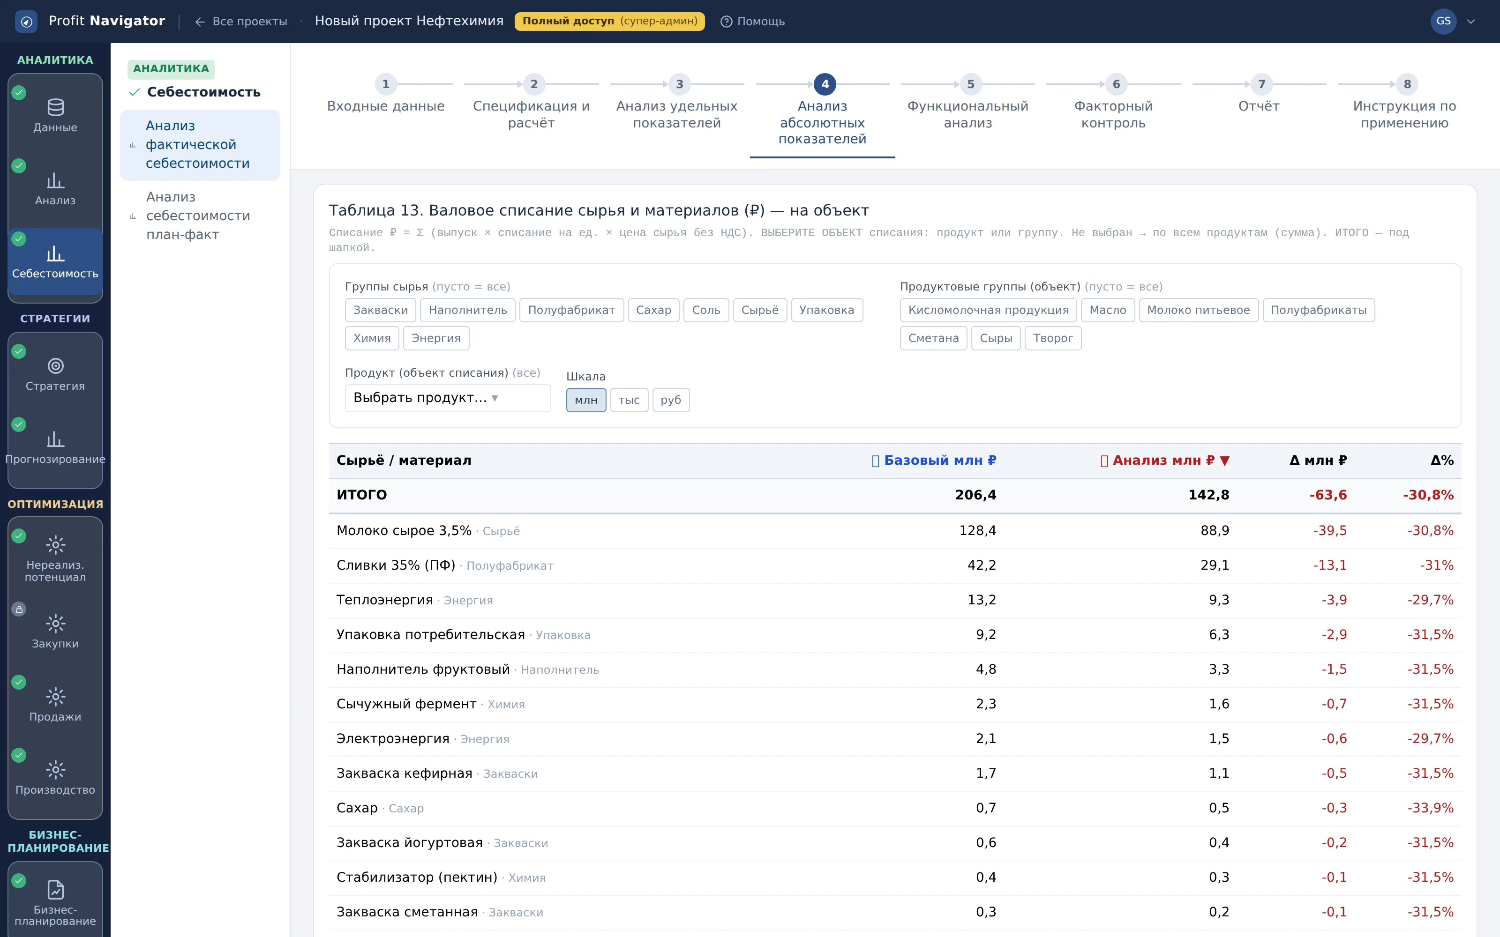Select the Себестоимость sidebar icon

click(x=55, y=261)
